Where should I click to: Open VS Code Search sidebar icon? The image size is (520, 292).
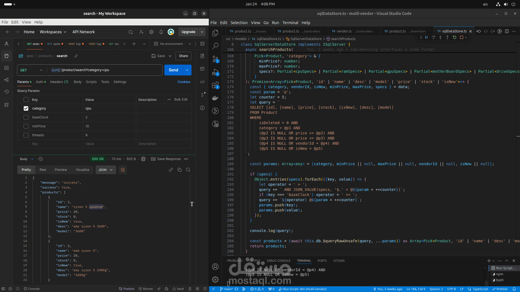click(215, 46)
